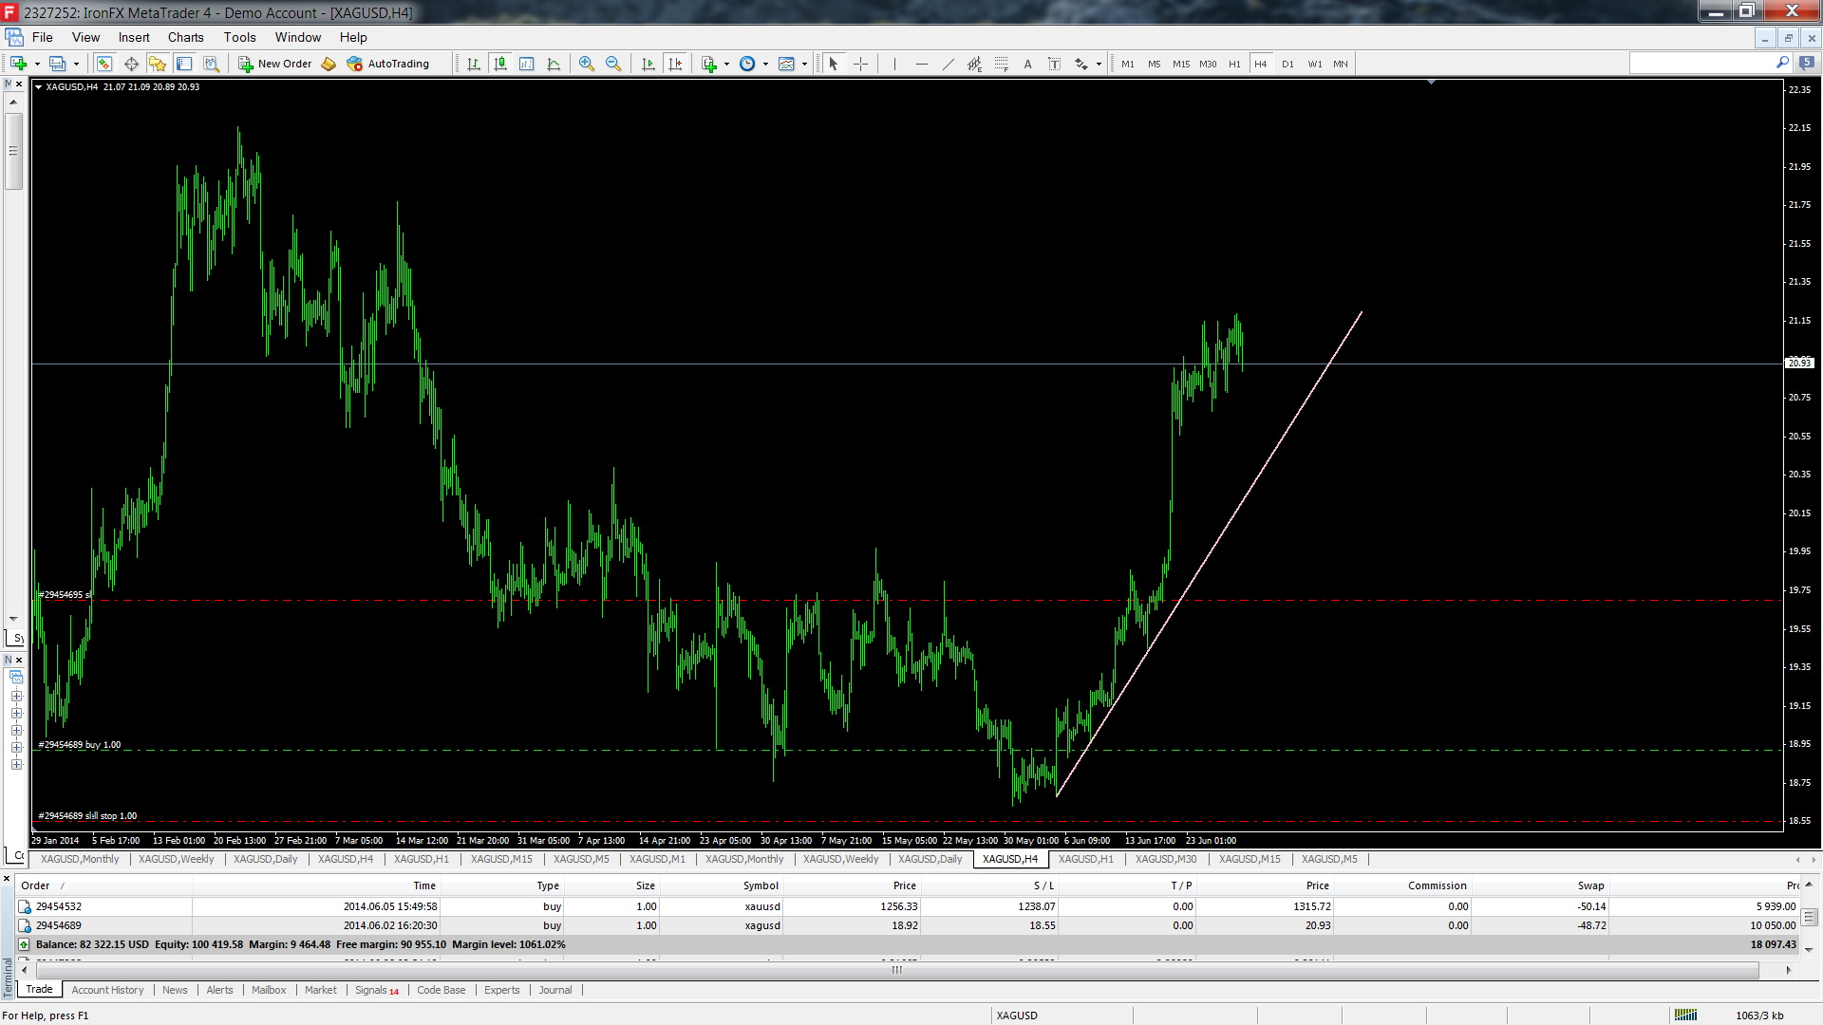Click the Zoom Out magnifier icon
The width and height of the screenshot is (1823, 1025).
click(x=613, y=64)
